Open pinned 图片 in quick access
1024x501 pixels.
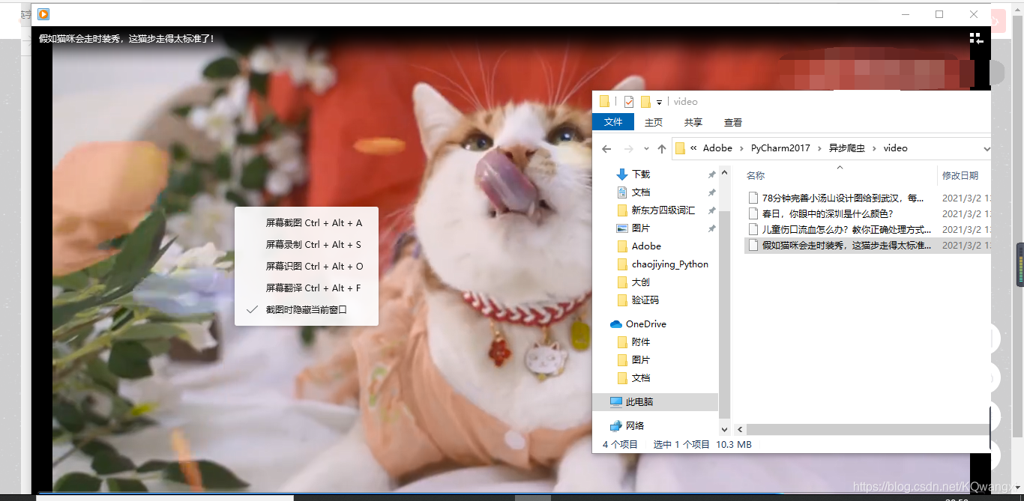tap(641, 228)
